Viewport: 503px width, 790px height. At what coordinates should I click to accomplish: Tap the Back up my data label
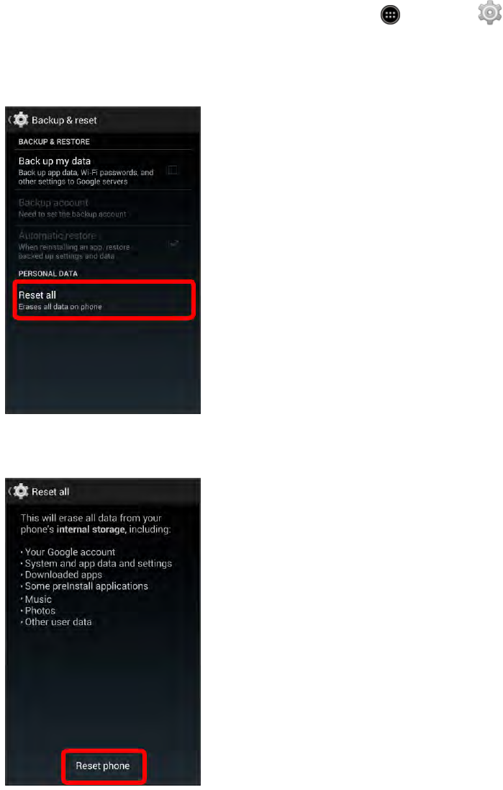point(55,161)
